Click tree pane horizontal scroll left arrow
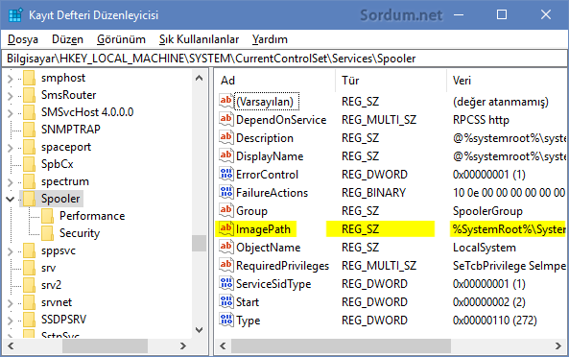The height and width of the screenshot is (357, 569). [11, 346]
